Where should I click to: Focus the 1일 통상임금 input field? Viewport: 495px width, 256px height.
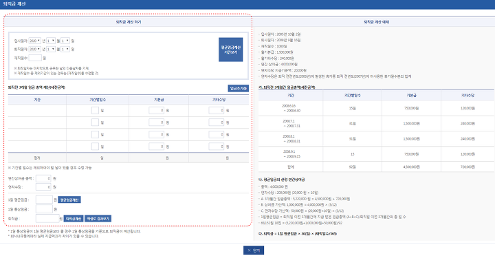pyautogui.click(x=44, y=209)
